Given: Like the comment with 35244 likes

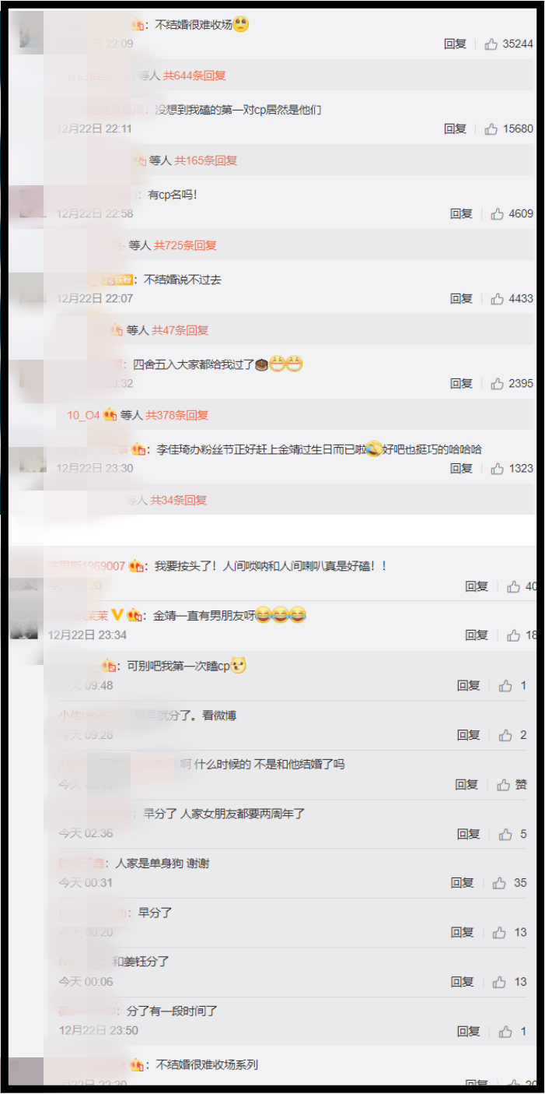Looking at the screenshot, I should 491,44.
